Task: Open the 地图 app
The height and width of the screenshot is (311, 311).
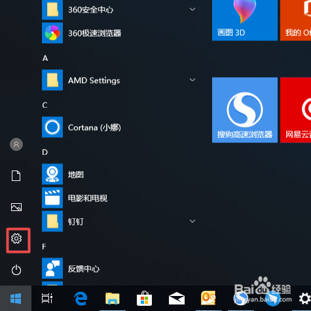Action: (x=63, y=174)
